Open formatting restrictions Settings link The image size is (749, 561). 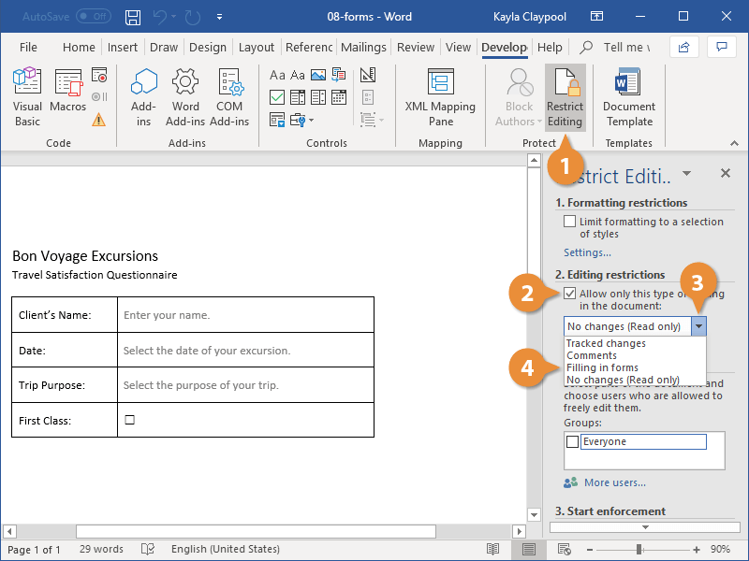pyautogui.click(x=587, y=252)
